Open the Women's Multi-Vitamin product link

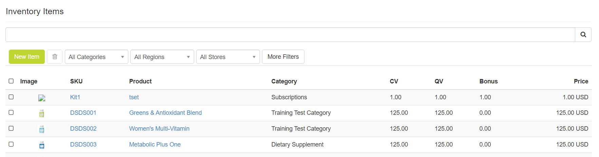coord(159,129)
